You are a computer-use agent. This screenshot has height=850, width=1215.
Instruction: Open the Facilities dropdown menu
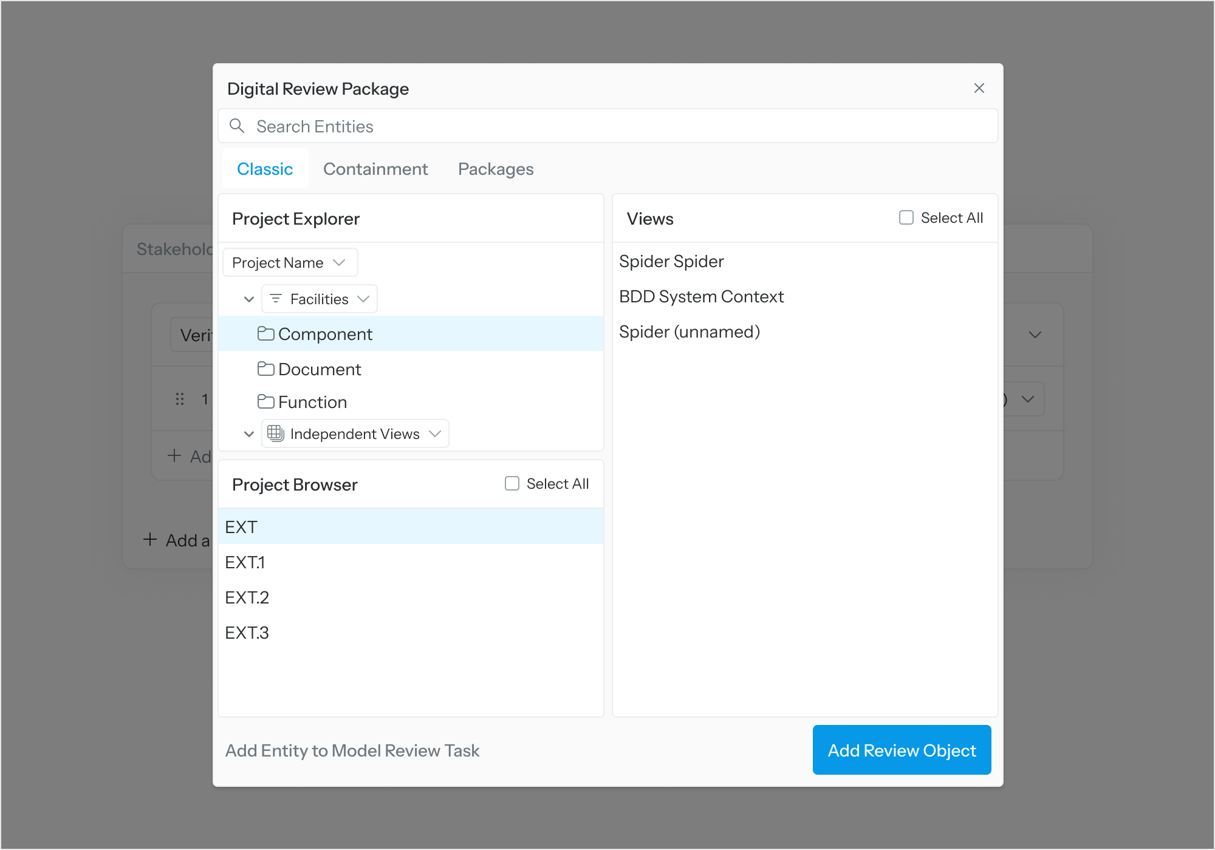(x=363, y=299)
